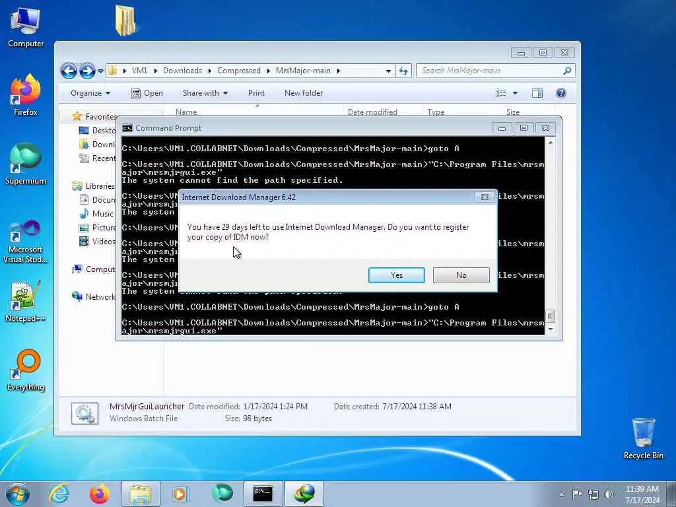
Task: Click the Command Prompt title bar icon
Action: click(x=127, y=128)
